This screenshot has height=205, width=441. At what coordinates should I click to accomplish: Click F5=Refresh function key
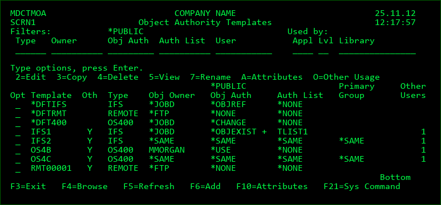click(x=149, y=186)
